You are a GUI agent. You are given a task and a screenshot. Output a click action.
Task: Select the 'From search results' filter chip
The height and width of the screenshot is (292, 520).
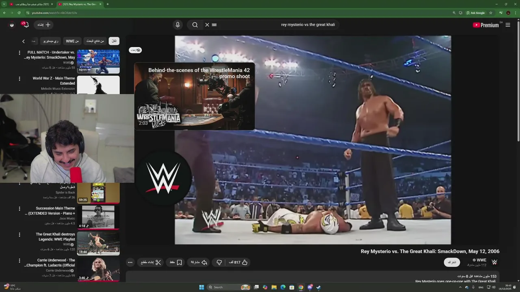[x=95, y=41]
